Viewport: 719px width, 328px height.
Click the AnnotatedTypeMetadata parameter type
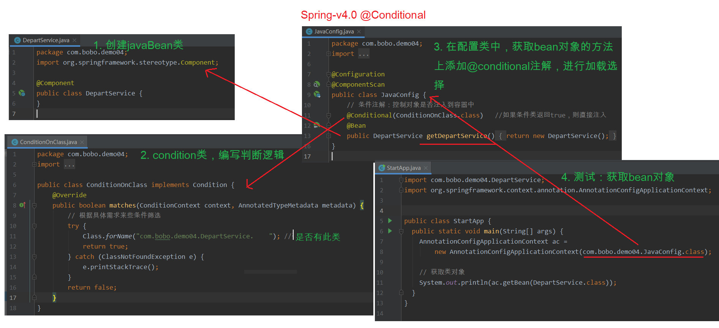(x=278, y=205)
